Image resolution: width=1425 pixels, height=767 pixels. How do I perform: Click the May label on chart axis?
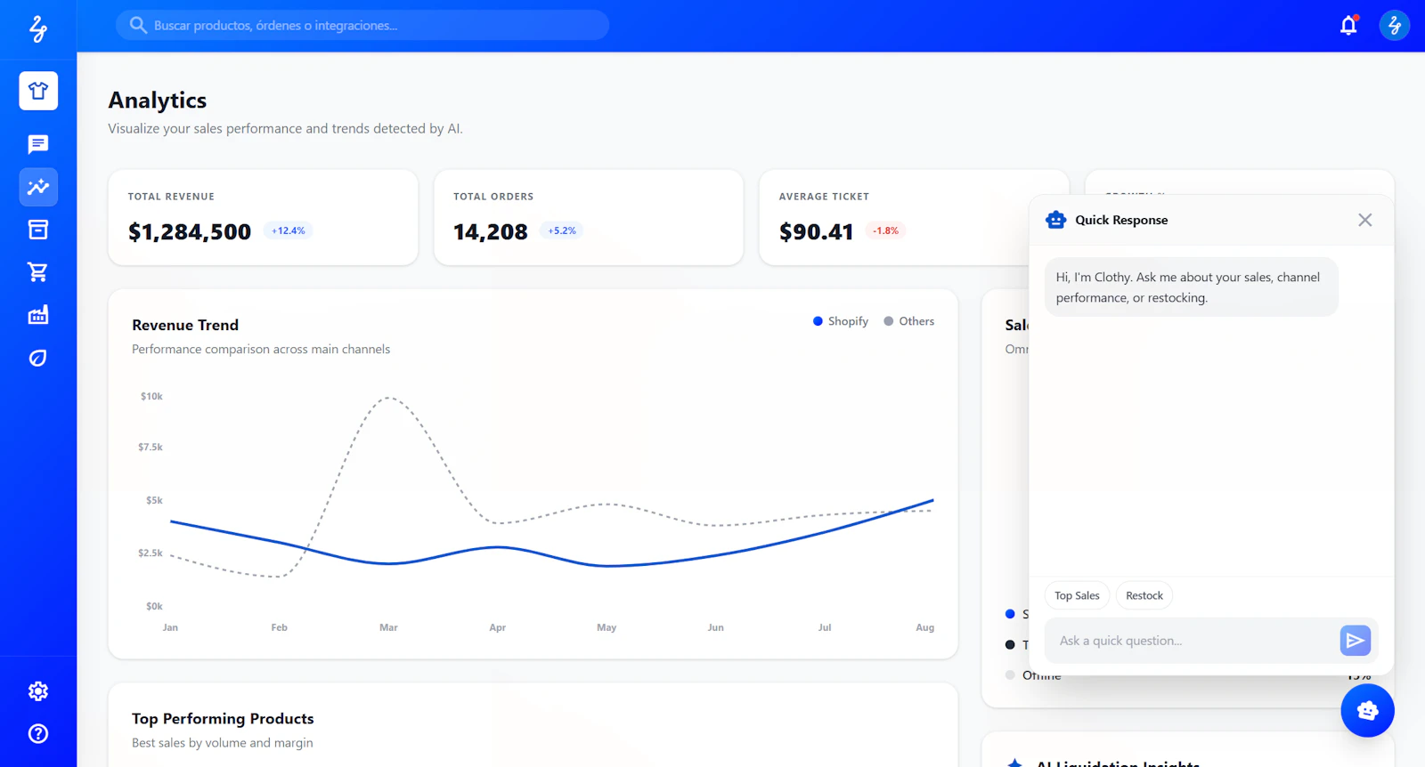[x=607, y=627]
